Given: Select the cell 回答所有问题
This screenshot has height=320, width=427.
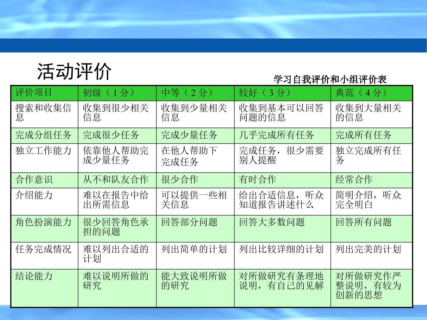Looking at the screenshot, I should pyautogui.click(x=372, y=228).
